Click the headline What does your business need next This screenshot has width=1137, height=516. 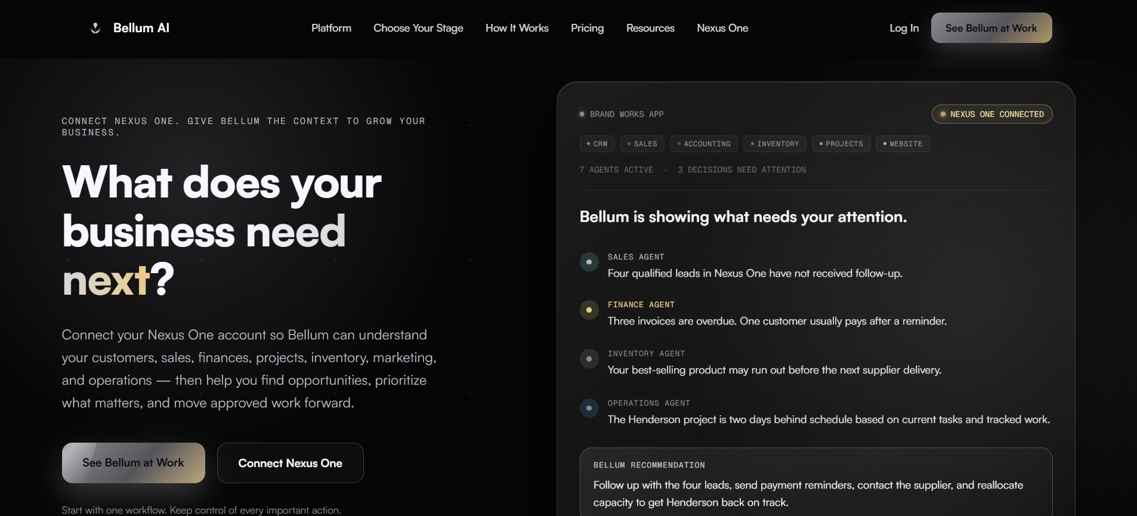(222, 231)
